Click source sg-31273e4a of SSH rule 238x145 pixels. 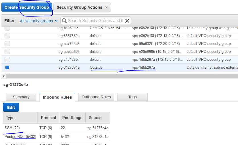click(98, 128)
